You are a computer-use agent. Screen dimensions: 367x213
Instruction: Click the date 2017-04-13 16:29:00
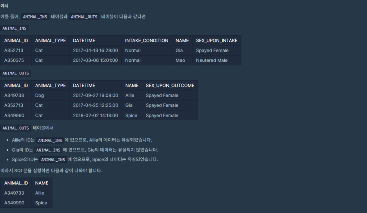pyautogui.click(x=96, y=51)
